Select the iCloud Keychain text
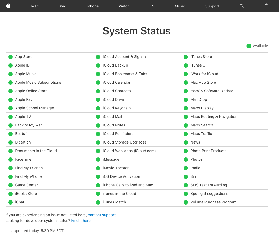This screenshot has width=279, height=243. pos(117,108)
